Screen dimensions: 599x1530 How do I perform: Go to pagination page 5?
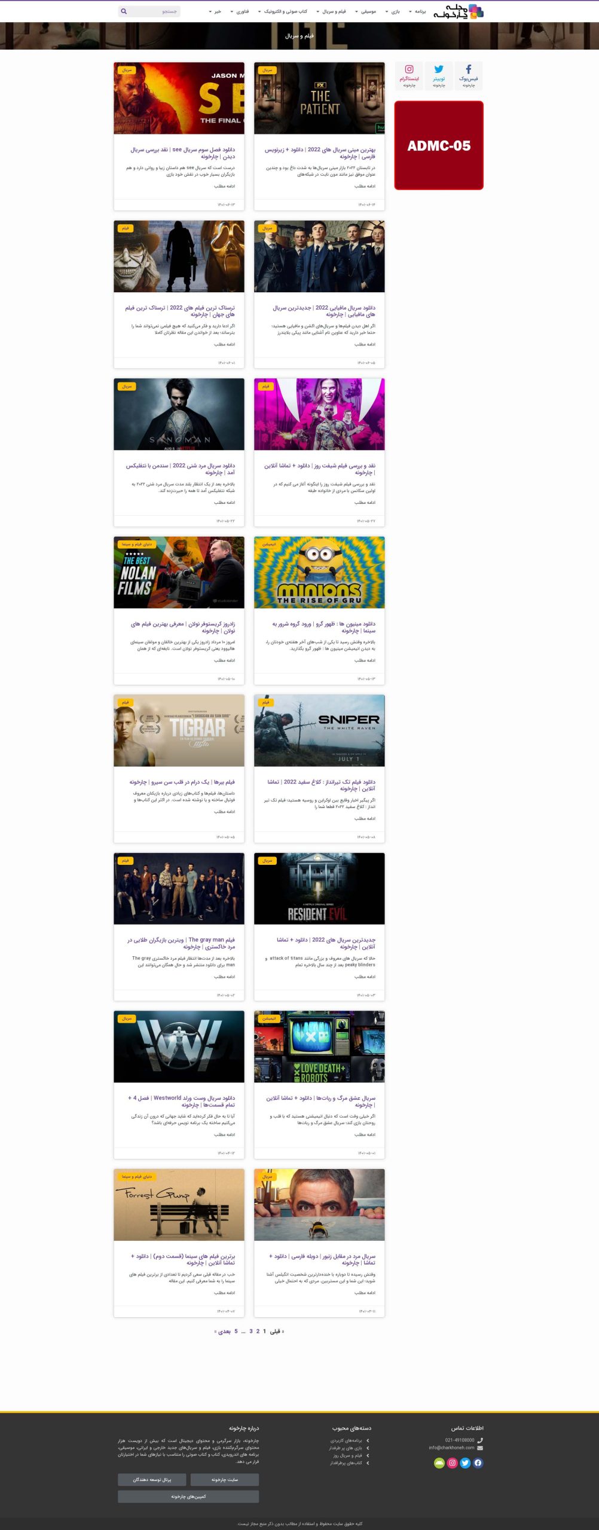[x=236, y=1331]
